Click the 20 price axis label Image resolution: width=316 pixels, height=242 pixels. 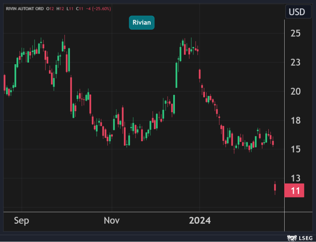pos(295,91)
